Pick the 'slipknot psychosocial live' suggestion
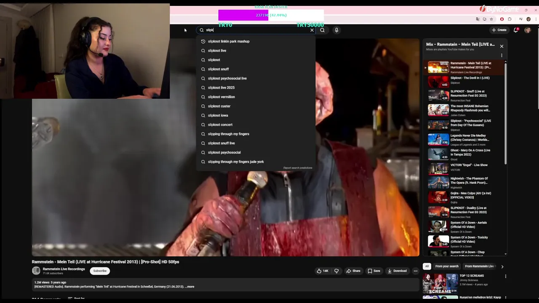The image size is (539, 303). pos(256,78)
